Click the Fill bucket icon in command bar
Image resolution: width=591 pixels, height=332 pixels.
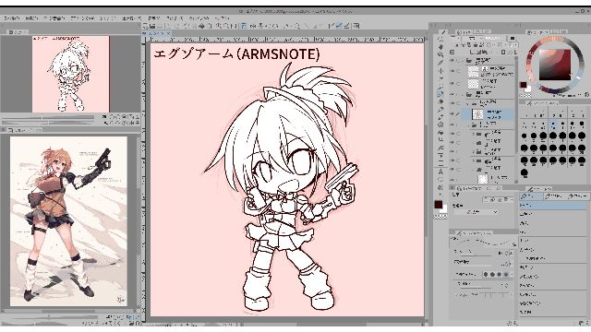[201, 26]
